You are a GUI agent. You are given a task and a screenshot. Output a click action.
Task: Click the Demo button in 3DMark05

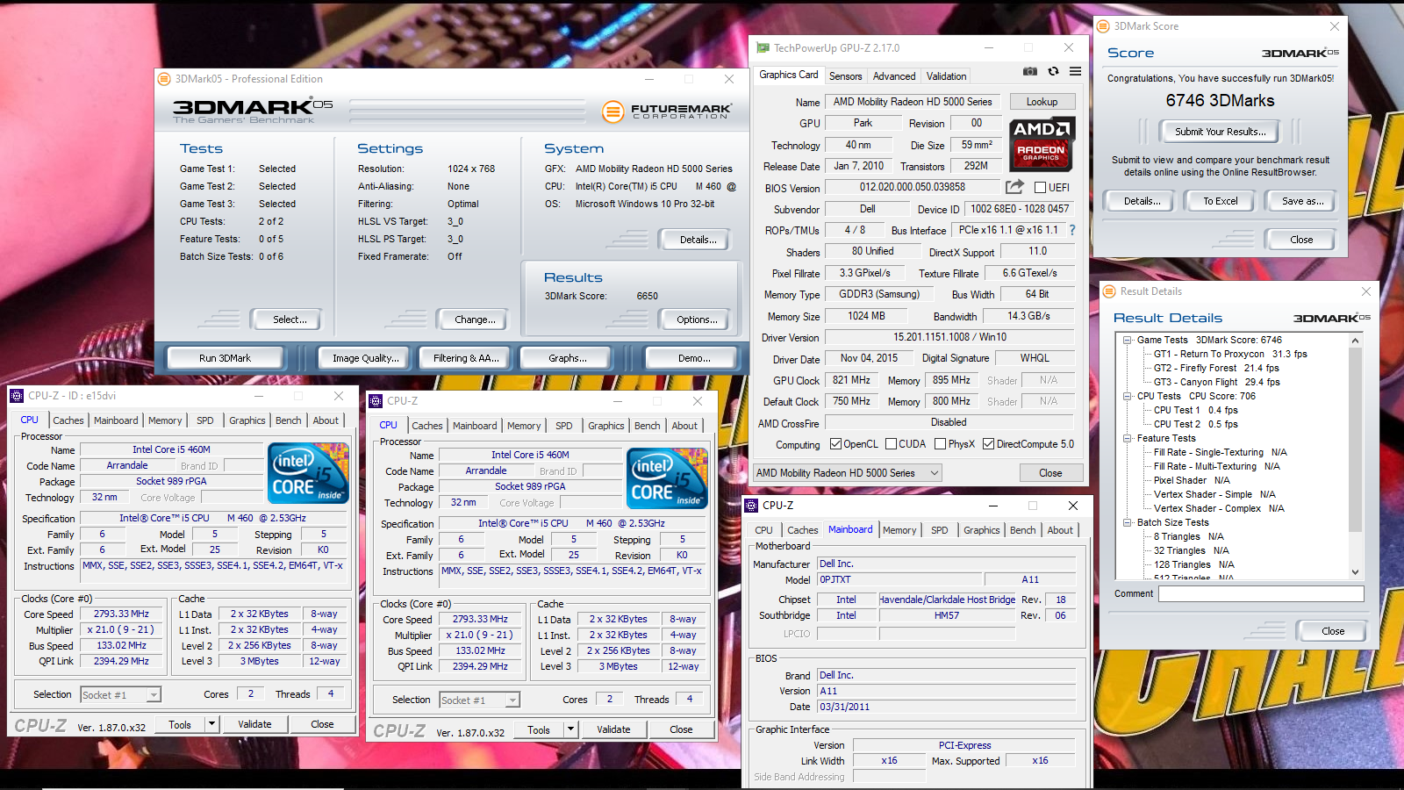tap(694, 358)
